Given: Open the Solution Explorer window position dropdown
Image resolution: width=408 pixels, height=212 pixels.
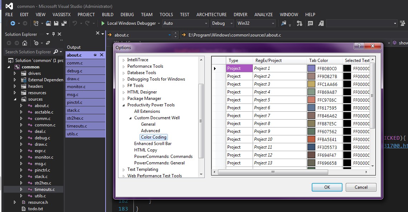Looking at the screenshot, I should coord(47,34).
